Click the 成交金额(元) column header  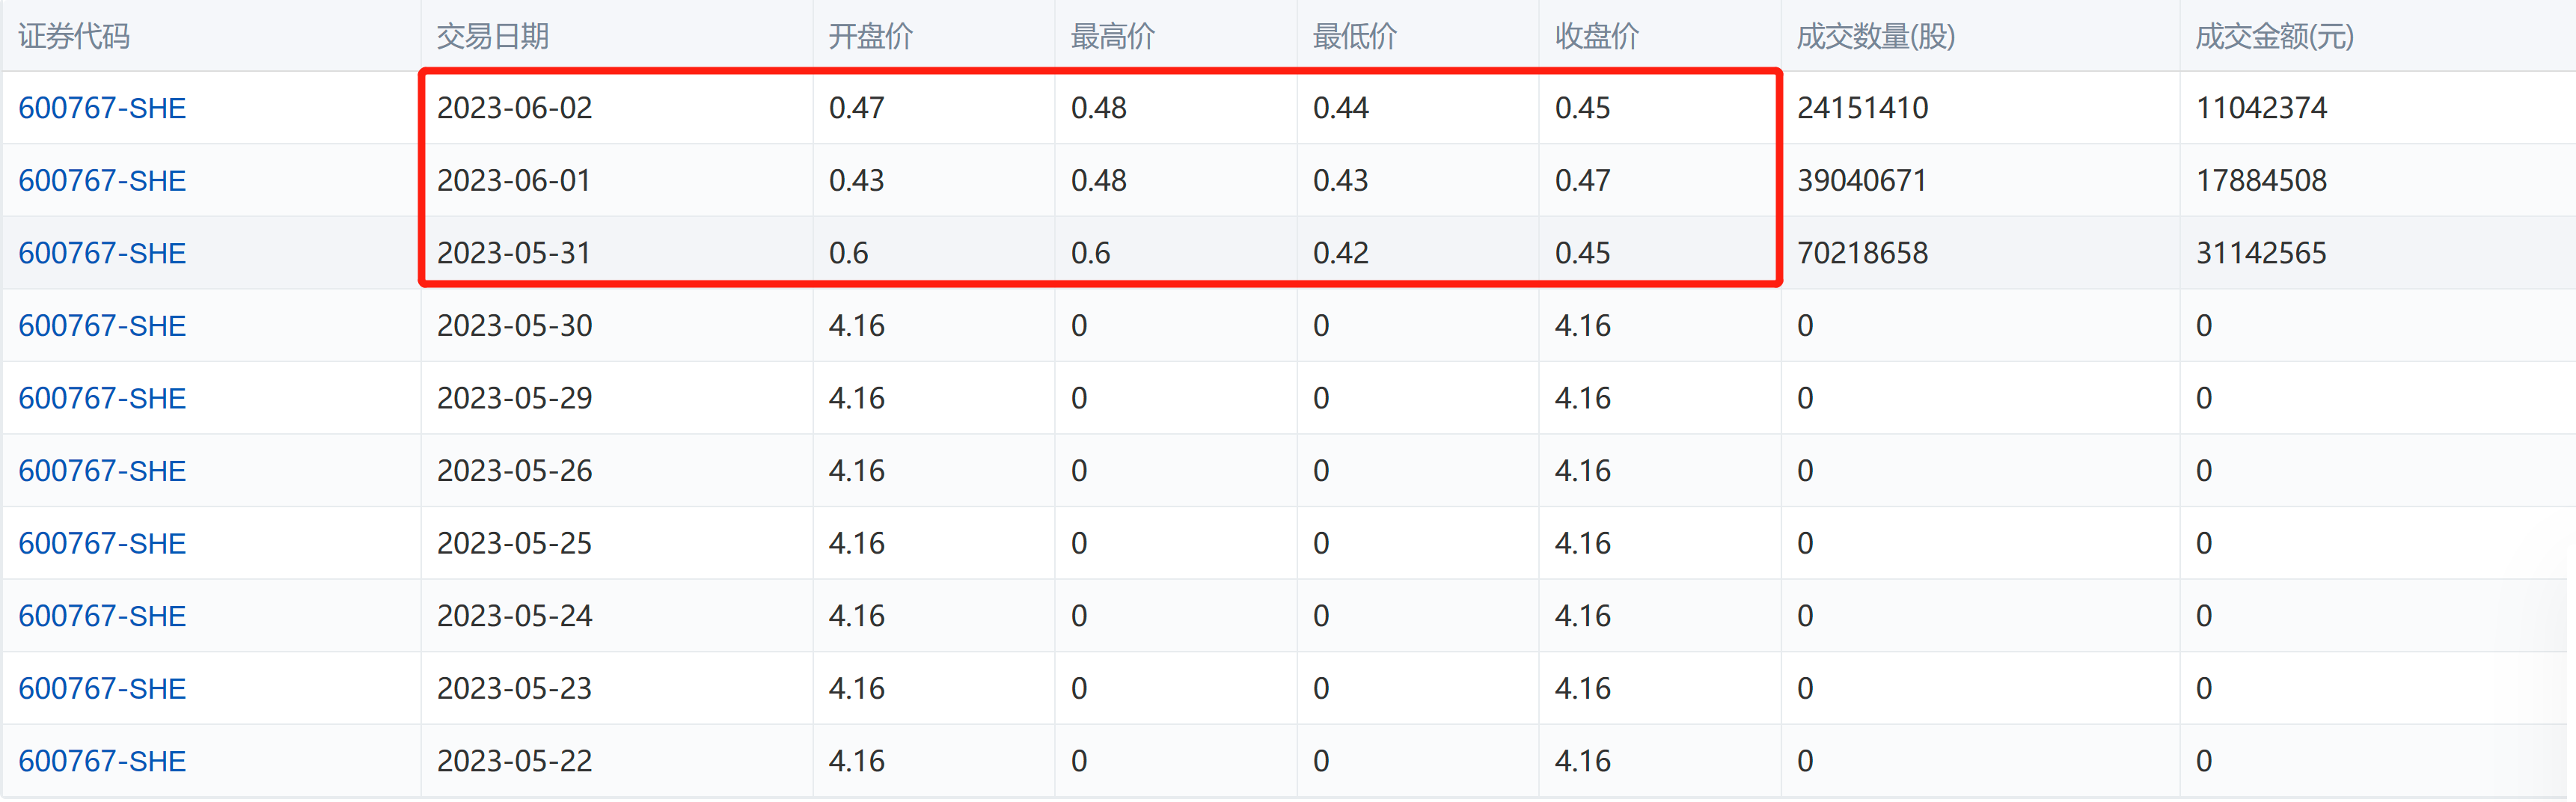point(2275,37)
